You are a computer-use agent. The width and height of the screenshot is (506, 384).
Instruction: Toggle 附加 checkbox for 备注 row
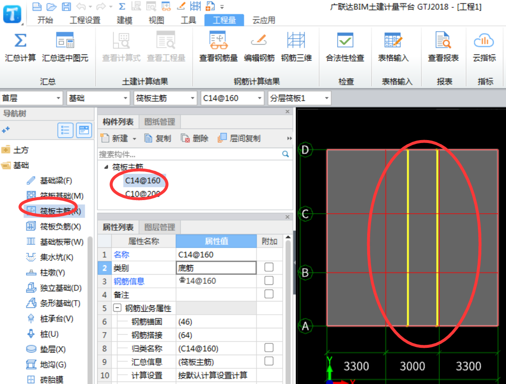point(269,294)
